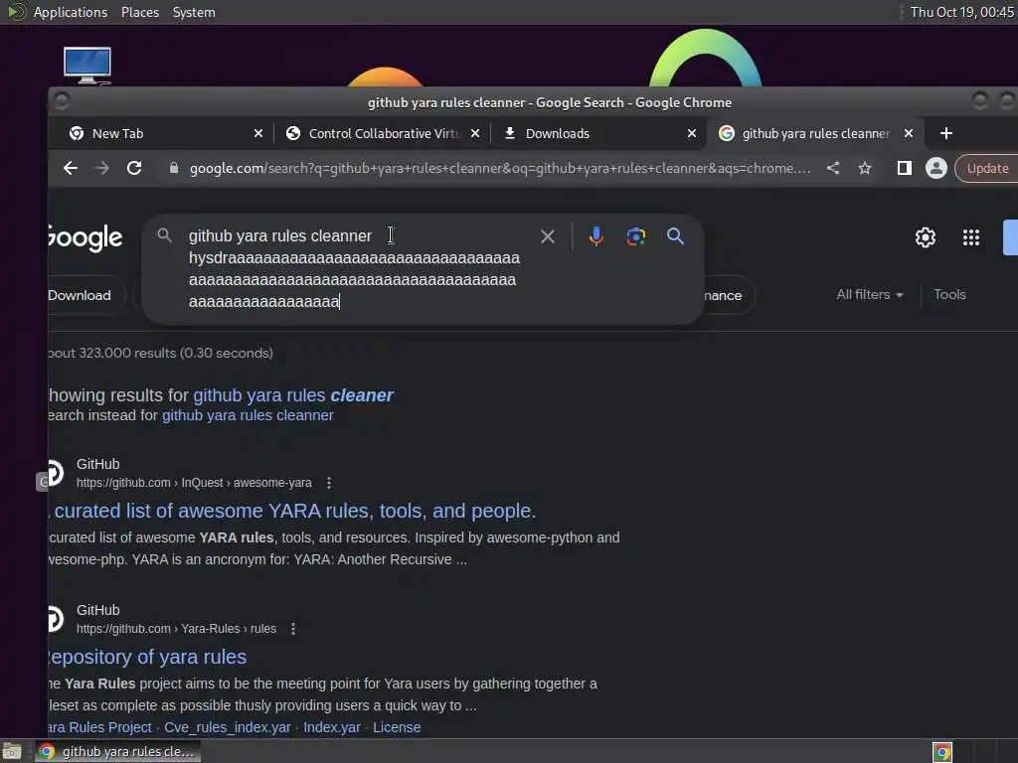
Task: Bookmark this page with the star icon
Action: tap(865, 169)
